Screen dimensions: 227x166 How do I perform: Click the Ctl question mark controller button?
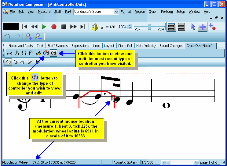[x=46, y=53]
